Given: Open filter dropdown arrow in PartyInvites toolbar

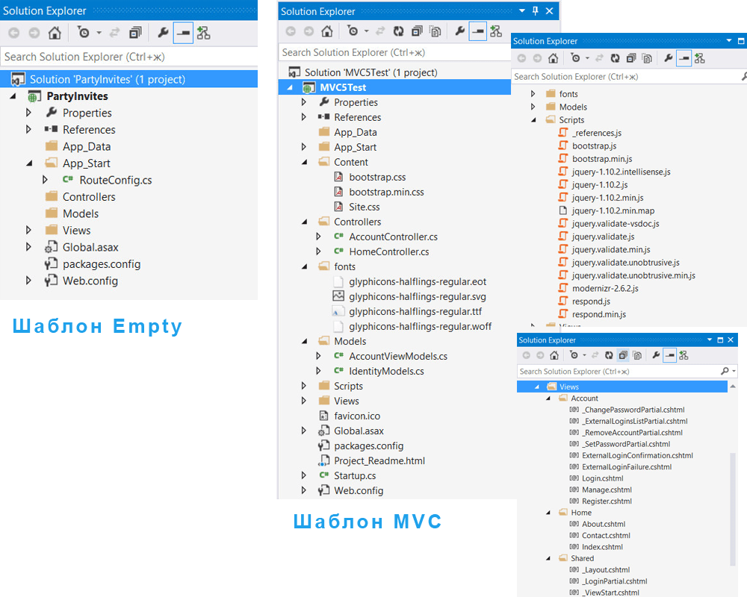Looking at the screenshot, I should tap(99, 33).
